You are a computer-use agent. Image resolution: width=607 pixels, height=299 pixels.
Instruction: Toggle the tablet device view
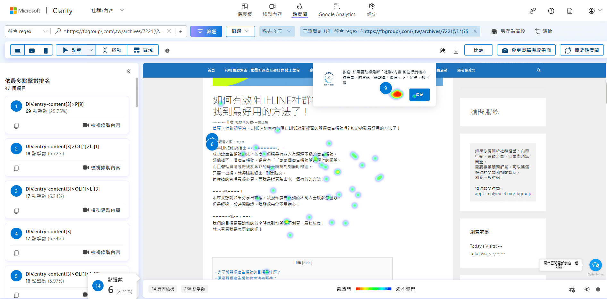(31, 50)
